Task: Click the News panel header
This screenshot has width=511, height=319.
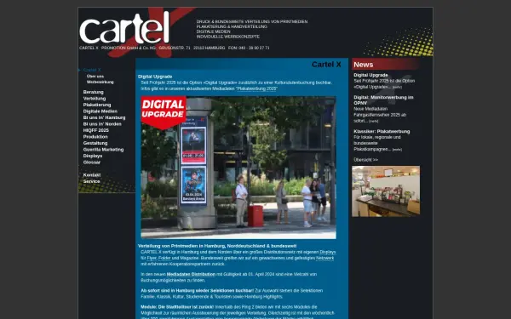Action: tap(386, 64)
